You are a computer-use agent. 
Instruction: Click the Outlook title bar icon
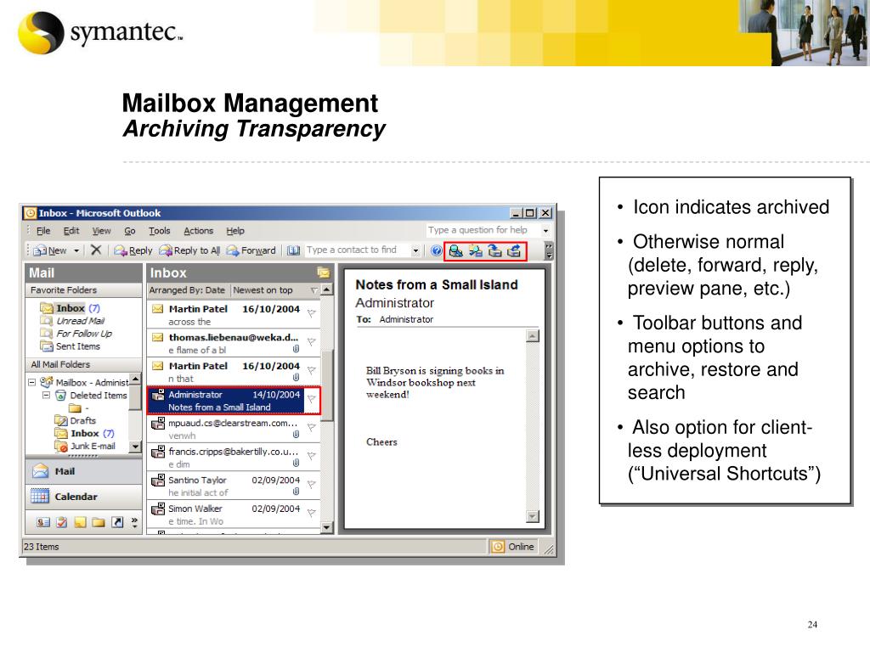(31, 213)
